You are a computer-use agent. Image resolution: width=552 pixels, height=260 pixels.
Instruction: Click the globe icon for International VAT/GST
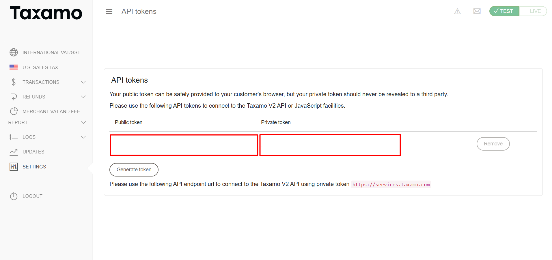[14, 52]
